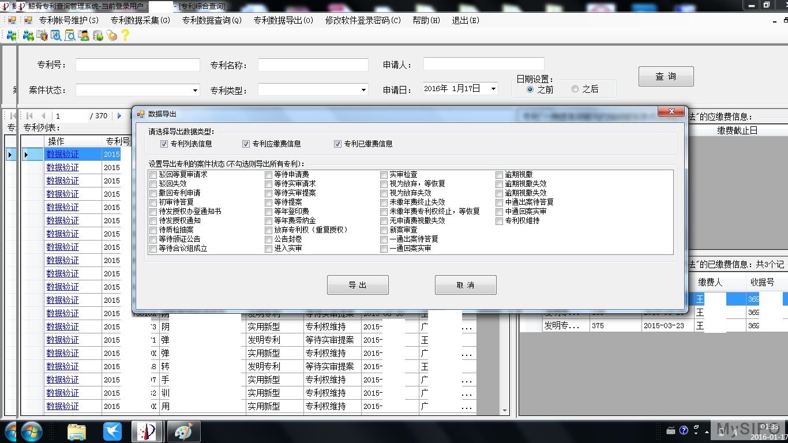
Task: Click the padlock icon in the toolbar
Action: tap(111, 35)
